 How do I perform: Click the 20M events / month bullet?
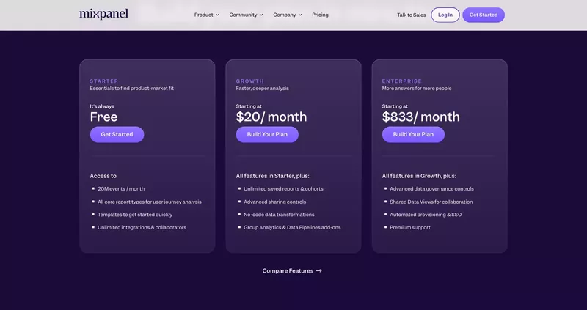click(121, 188)
